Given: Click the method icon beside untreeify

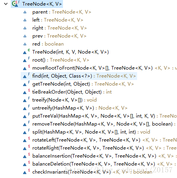Looking at the screenshot, I should tap(26, 108).
